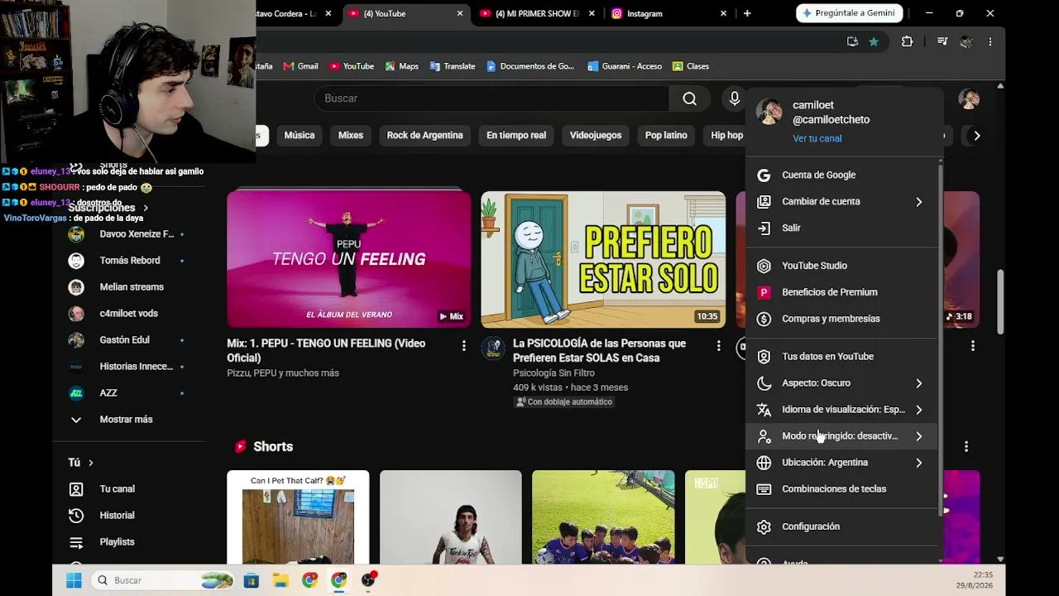Open Tus datos en YouTube

[x=841, y=357]
